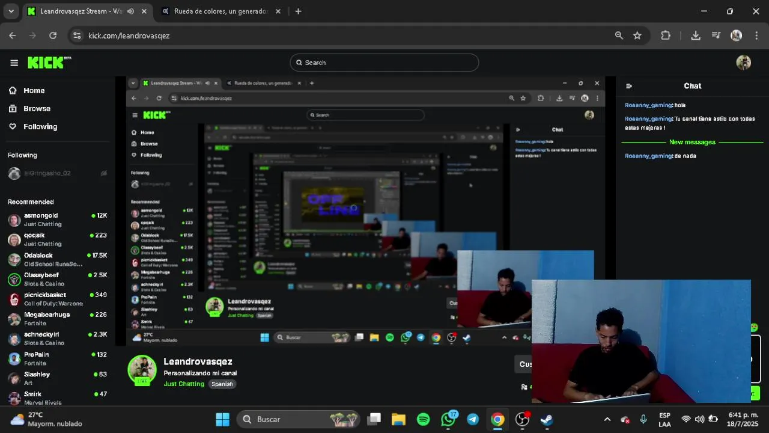The height and width of the screenshot is (433, 769).
Task: Open the 27°C weather widget
Action: [46, 419]
